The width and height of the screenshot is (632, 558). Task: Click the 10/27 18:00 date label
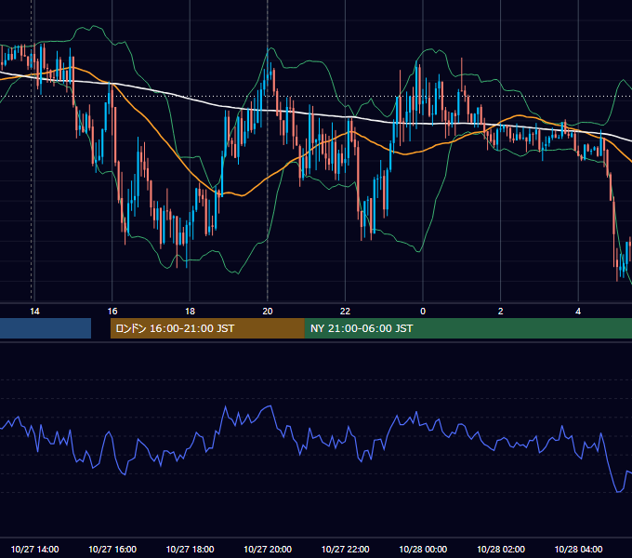click(190, 549)
